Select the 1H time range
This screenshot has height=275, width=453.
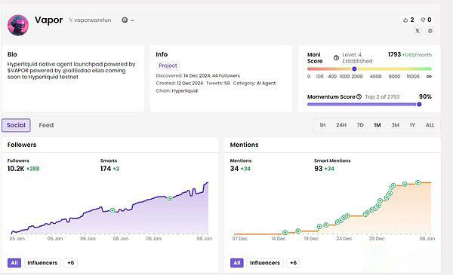click(x=322, y=125)
